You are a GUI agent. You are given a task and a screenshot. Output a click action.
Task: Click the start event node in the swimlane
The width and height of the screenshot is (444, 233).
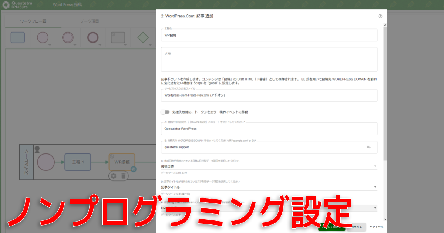coord(46,162)
